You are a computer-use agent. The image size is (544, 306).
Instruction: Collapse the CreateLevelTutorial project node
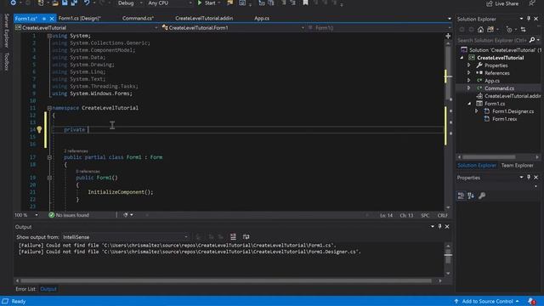point(462,58)
